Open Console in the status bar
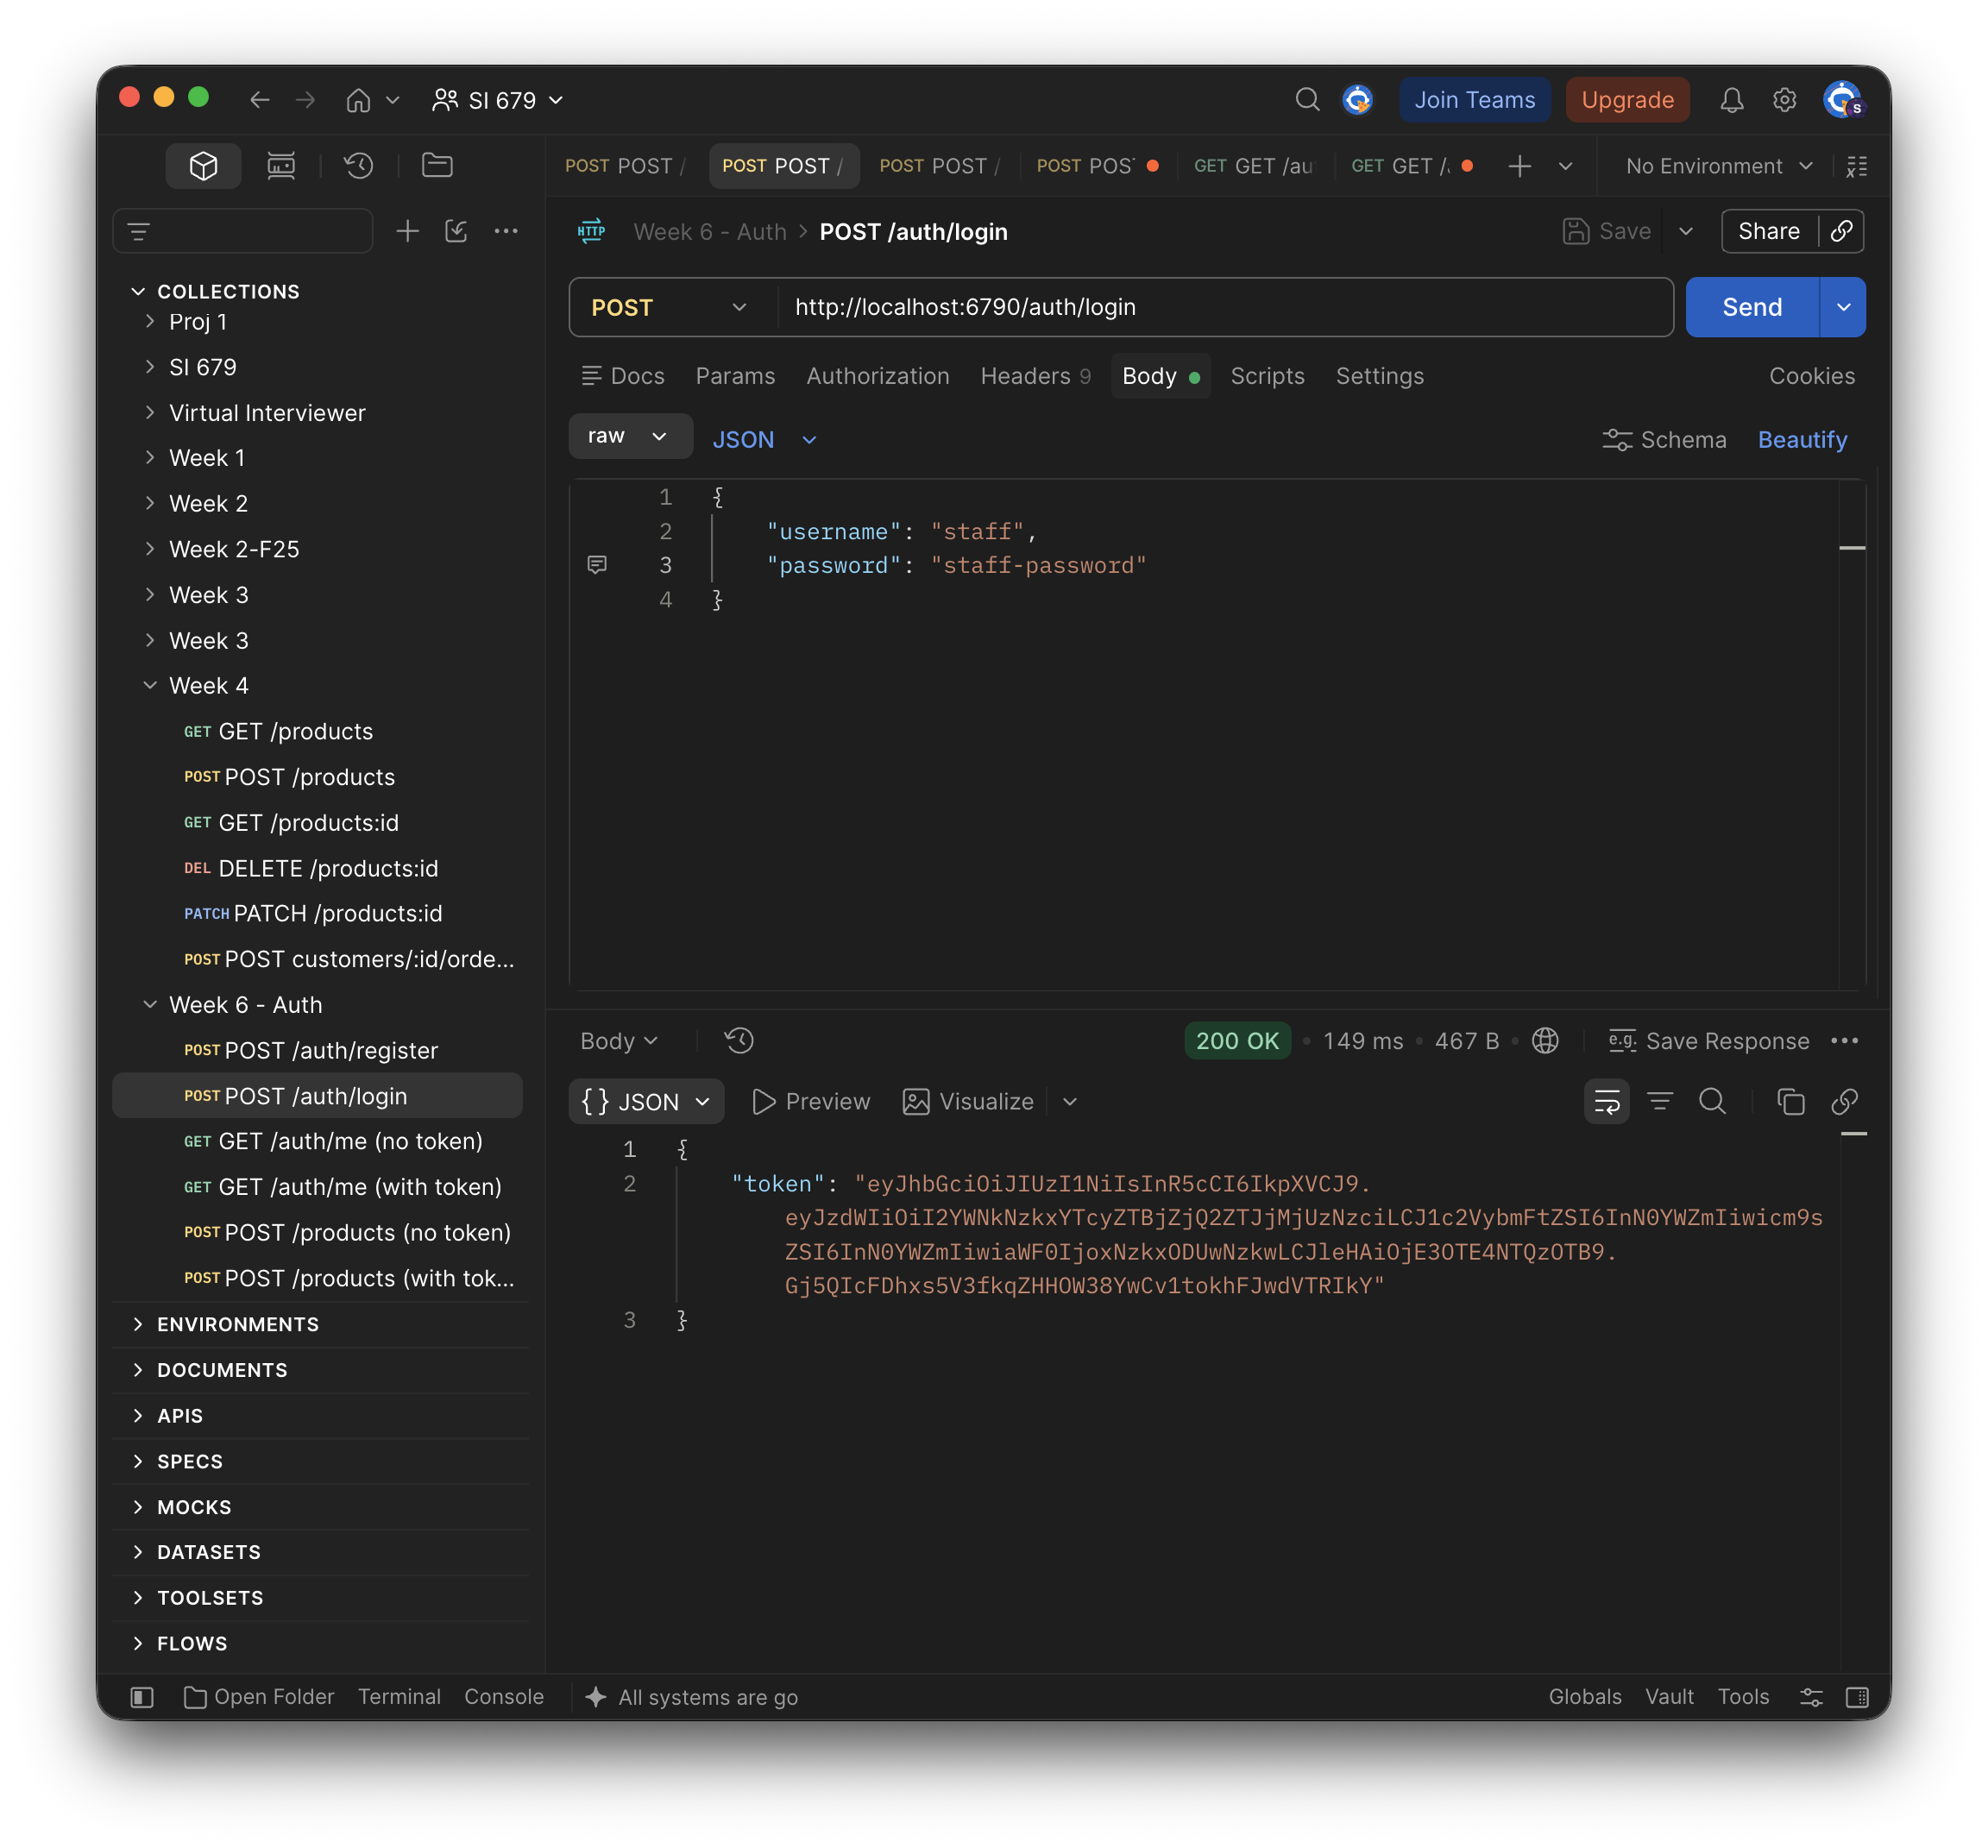This screenshot has height=1848, width=1988. [504, 1697]
